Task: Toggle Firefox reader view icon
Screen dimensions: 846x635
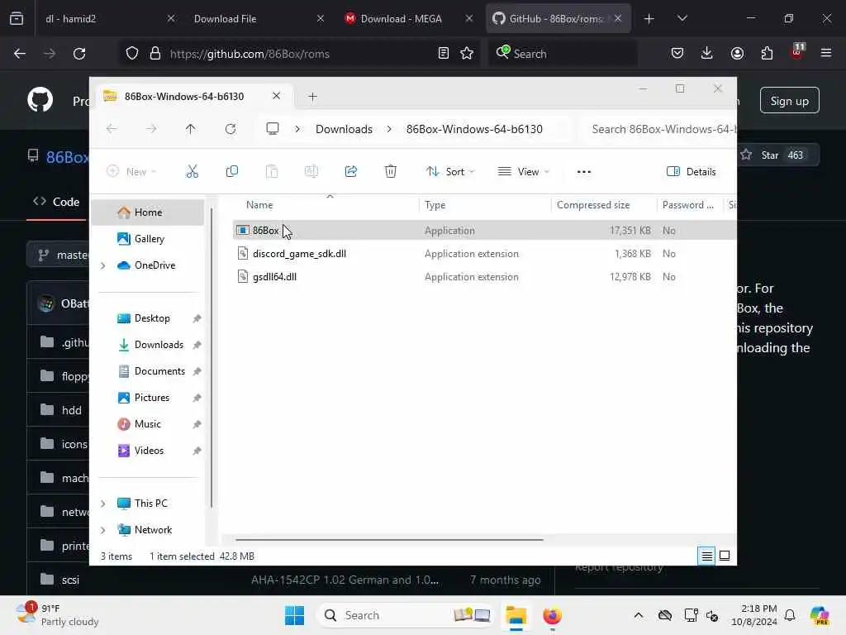Action: [x=443, y=54]
